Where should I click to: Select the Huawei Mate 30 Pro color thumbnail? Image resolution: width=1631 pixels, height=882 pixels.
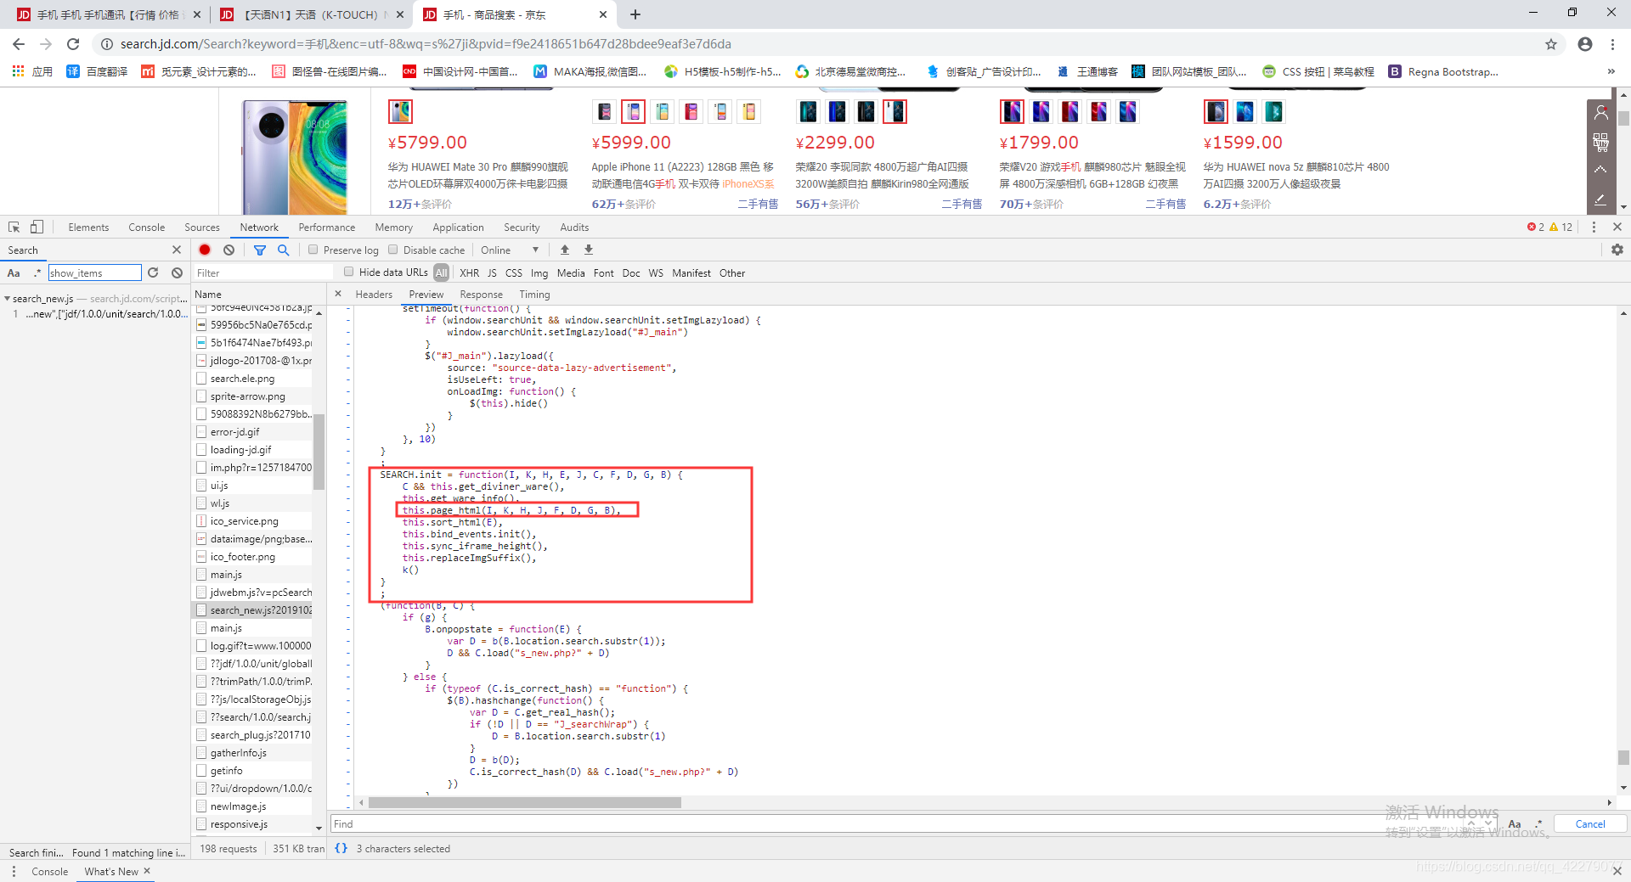coord(400,111)
